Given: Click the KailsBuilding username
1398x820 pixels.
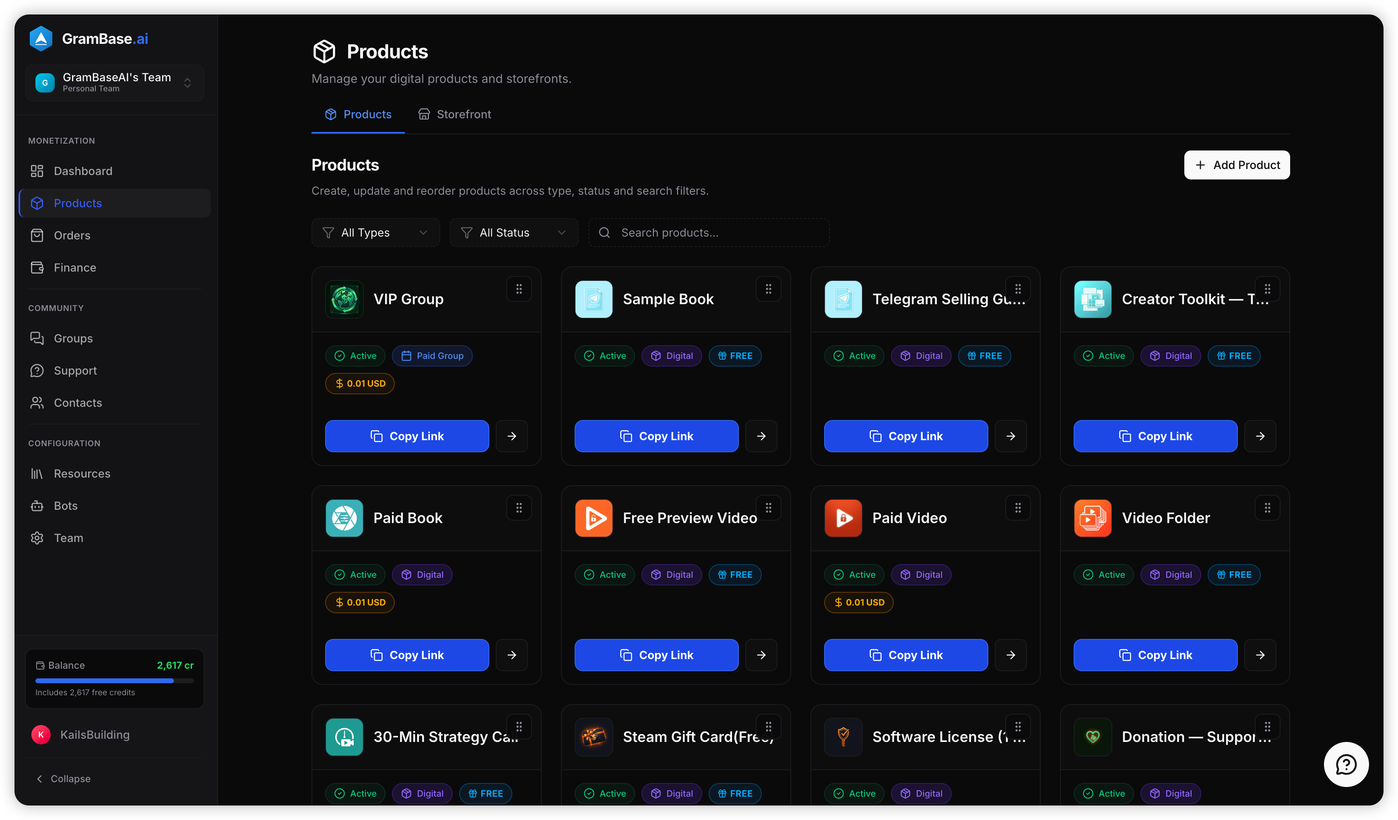Looking at the screenshot, I should [95, 735].
